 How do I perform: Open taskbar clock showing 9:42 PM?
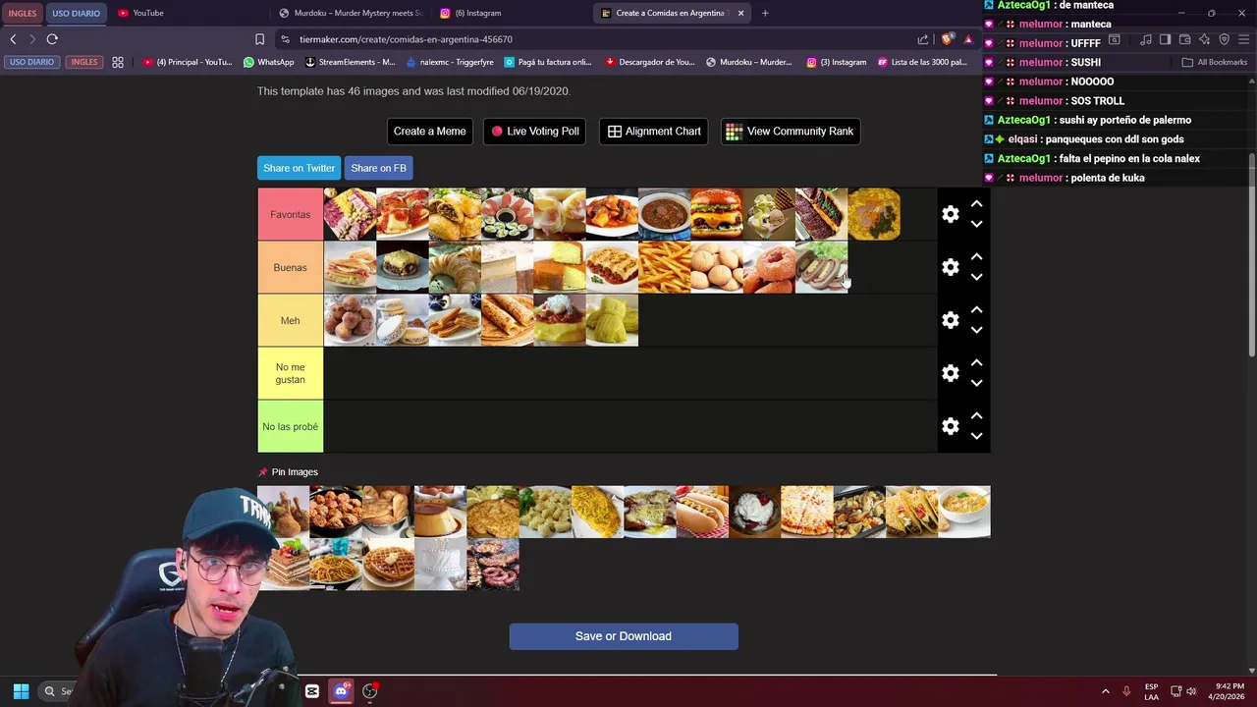pos(1228,691)
